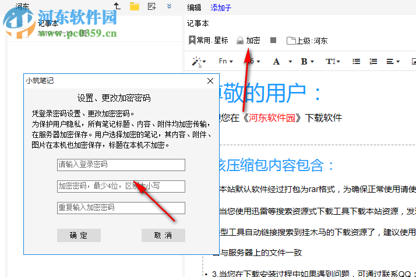Click the 河东 folder title in list panel

23,6
